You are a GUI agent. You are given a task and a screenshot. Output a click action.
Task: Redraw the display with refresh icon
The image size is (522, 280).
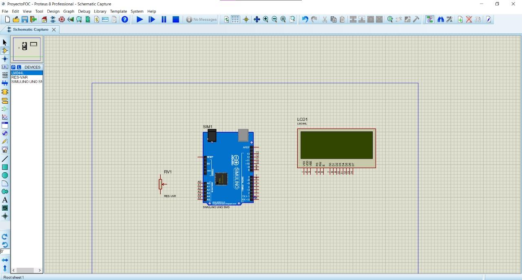[x=227, y=19]
